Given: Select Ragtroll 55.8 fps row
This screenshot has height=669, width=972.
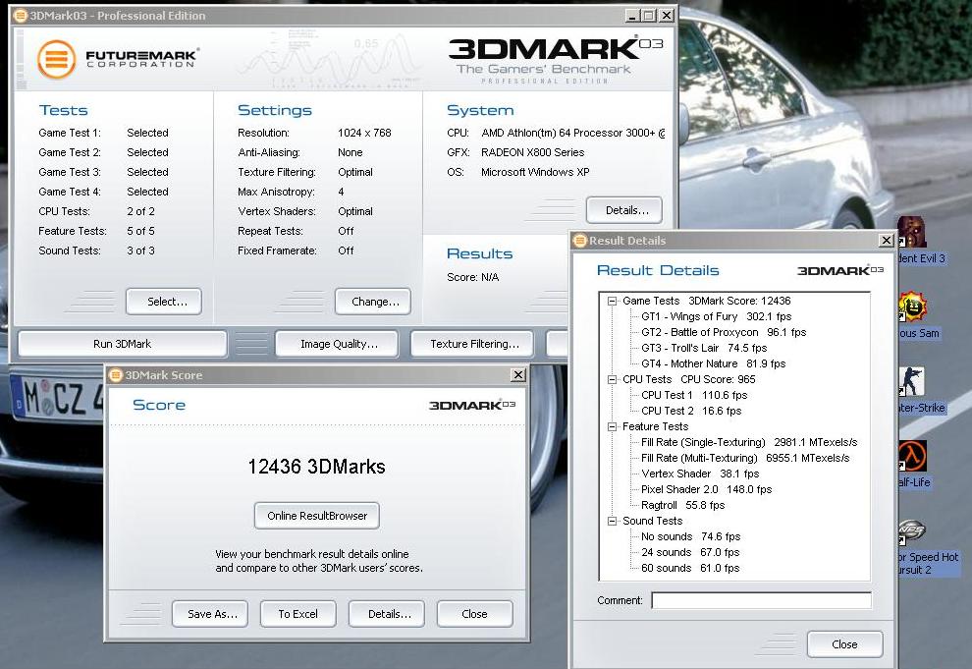Looking at the screenshot, I should coord(682,505).
